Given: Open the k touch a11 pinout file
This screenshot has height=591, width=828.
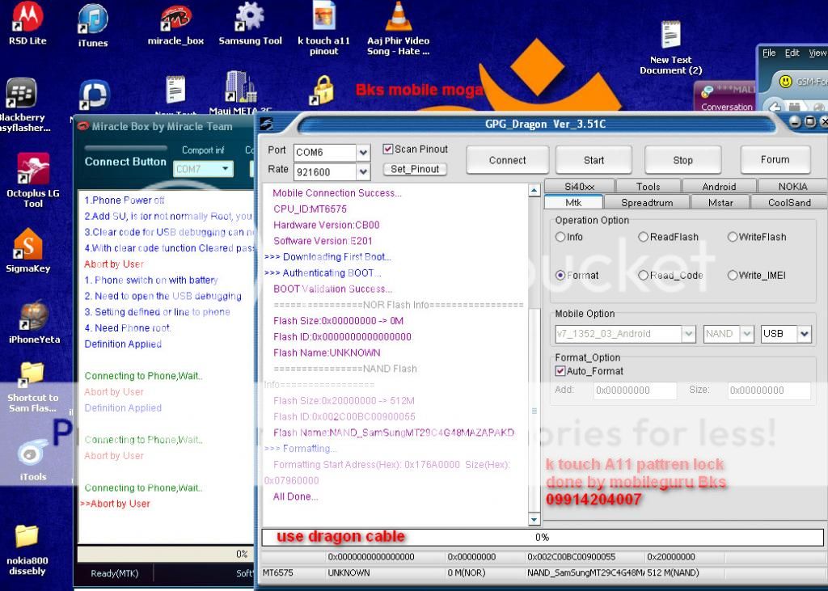Looking at the screenshot, I should 323,27.
